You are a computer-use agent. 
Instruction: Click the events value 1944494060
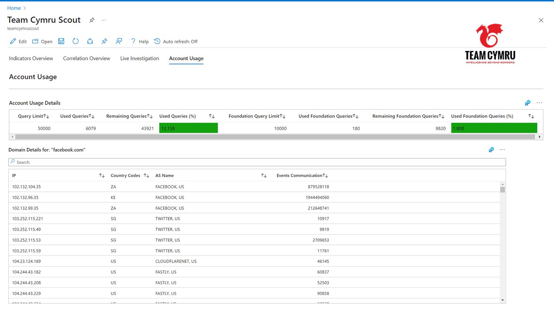pos(317,197)
